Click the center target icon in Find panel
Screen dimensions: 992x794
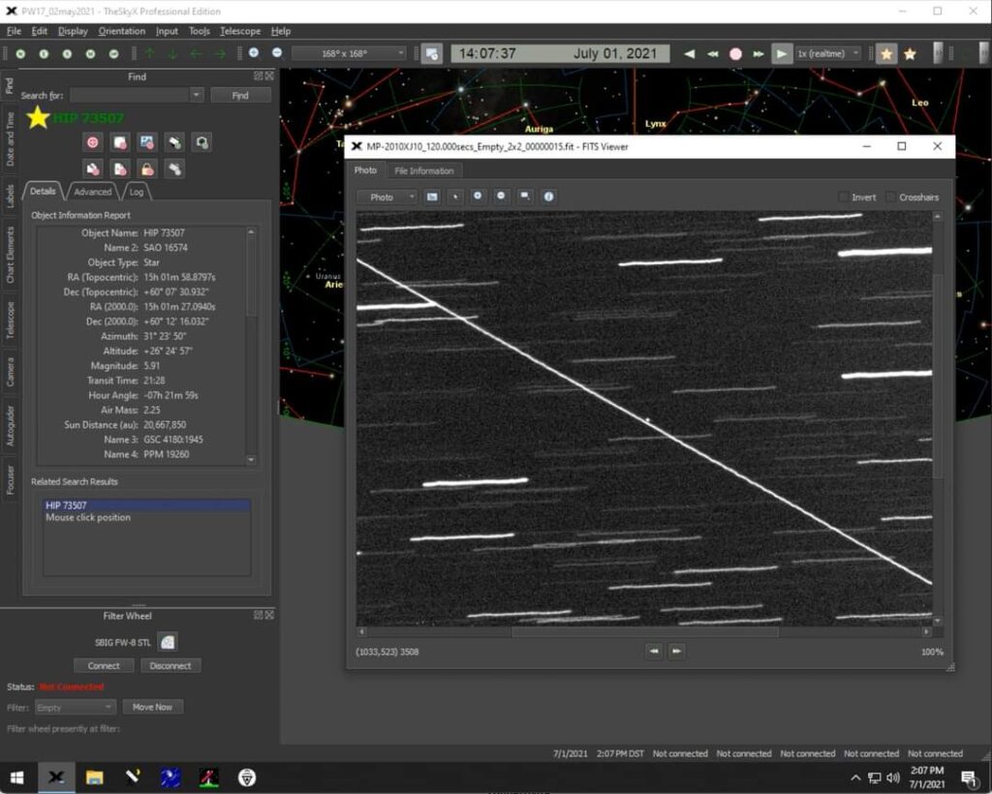(93, 142)
